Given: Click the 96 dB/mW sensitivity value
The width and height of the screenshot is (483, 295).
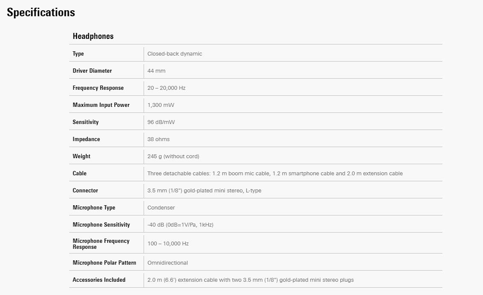Looking at the screenshot, I should pos(161,122).
